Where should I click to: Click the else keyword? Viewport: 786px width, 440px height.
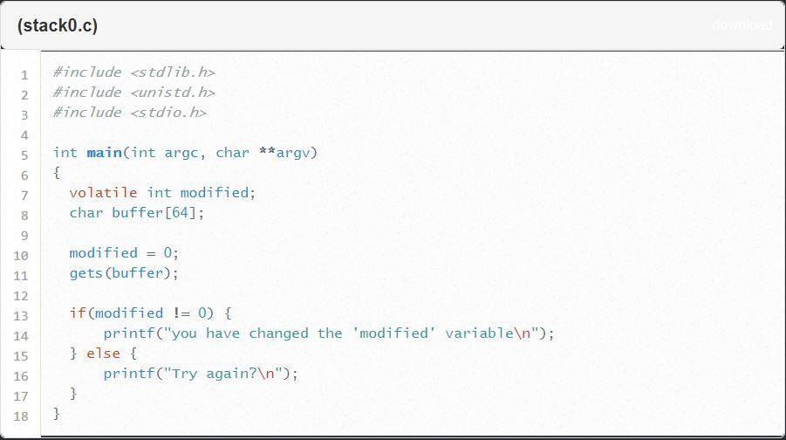pyautogui.click(x=103, y=354)
